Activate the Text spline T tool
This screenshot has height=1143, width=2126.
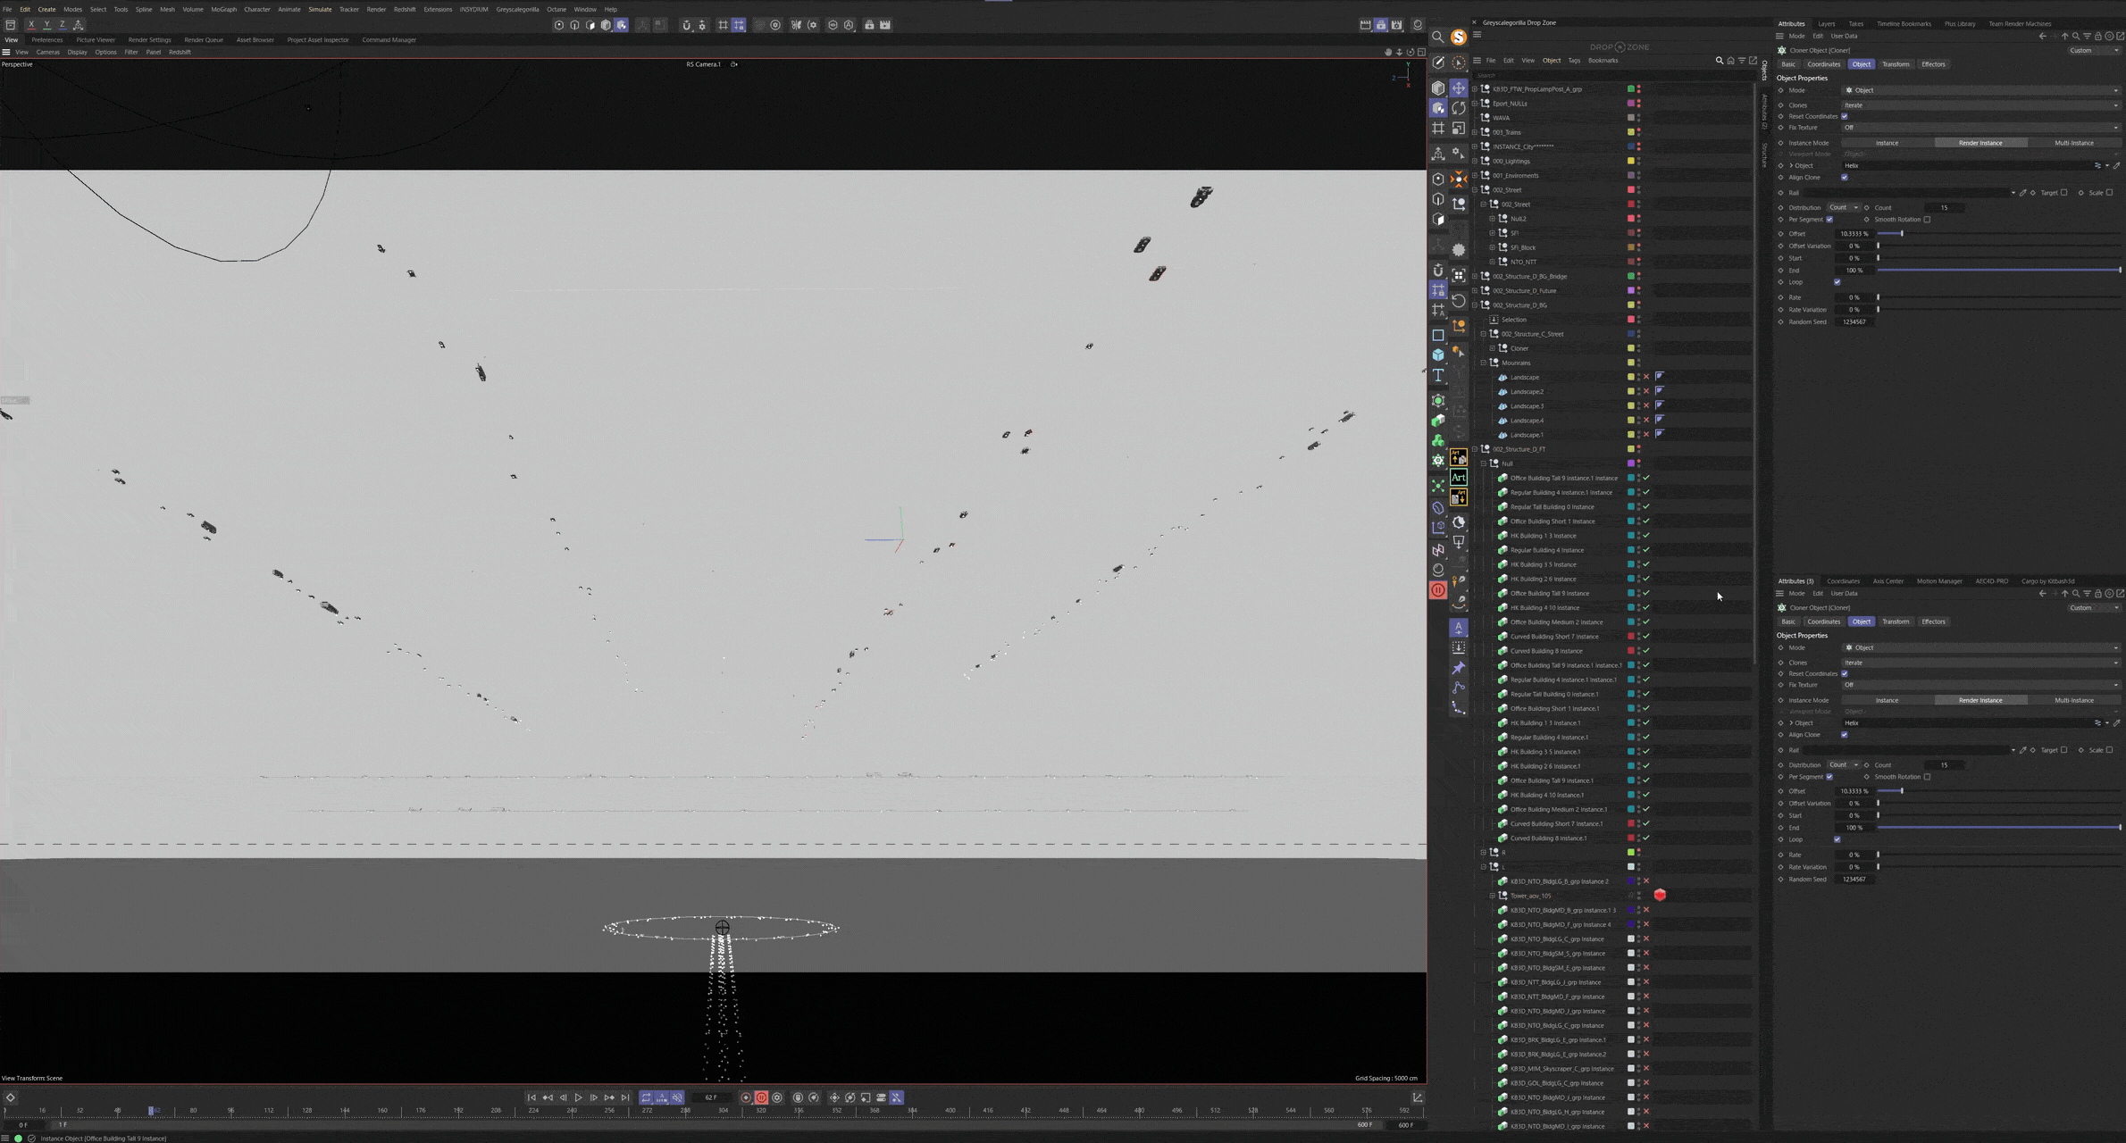pos(1437,376)
